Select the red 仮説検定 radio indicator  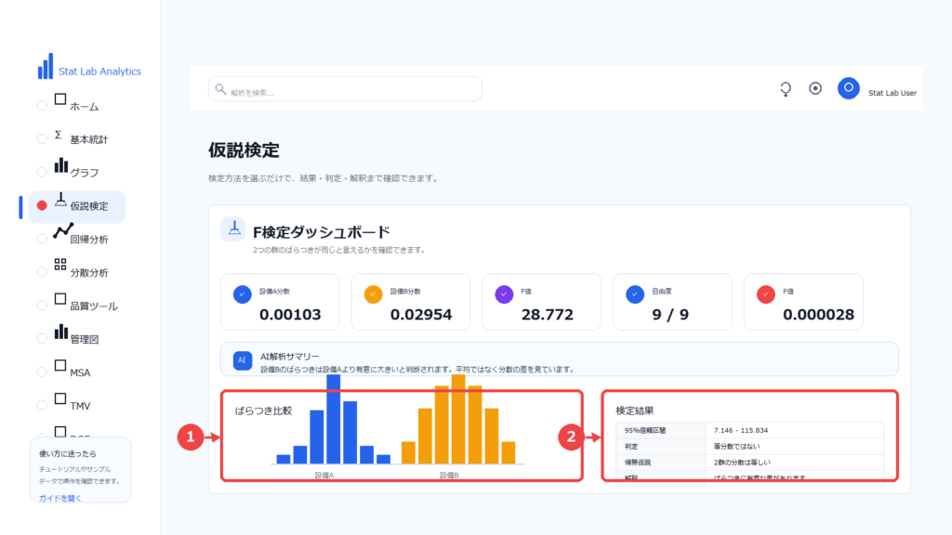click(x=42, y=205)
